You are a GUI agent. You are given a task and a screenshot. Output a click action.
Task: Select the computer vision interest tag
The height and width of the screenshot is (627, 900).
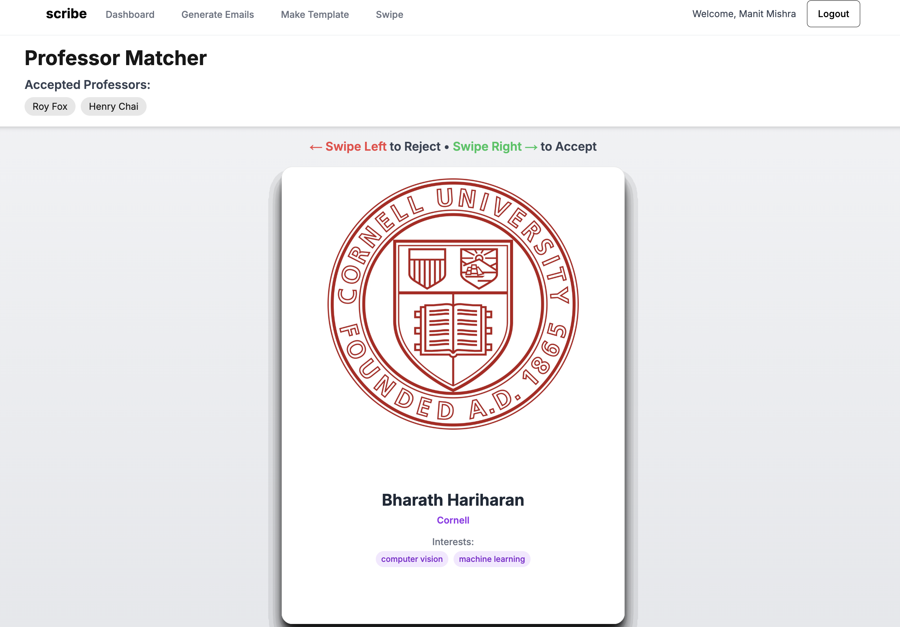pos(411,559)
